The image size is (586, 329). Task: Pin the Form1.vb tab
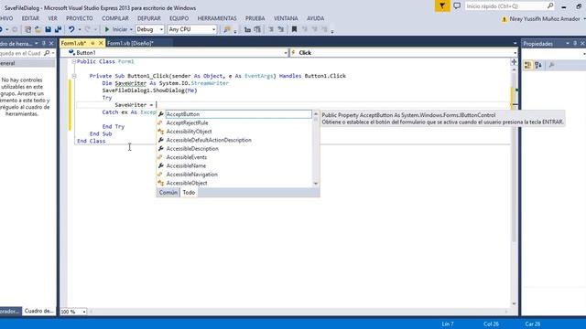coord(92,43)
